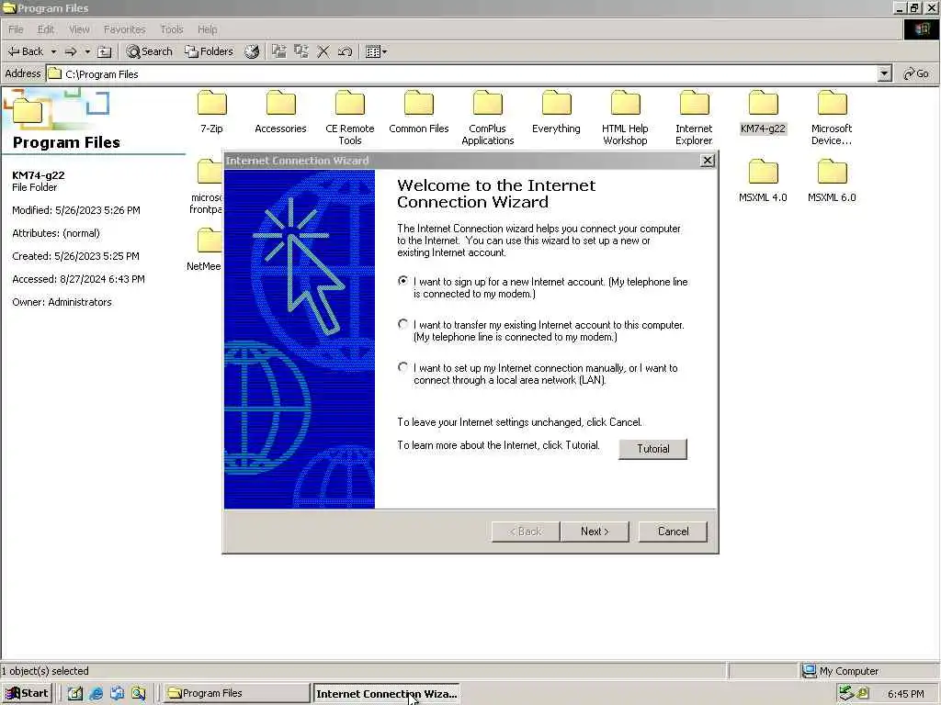Screen dimensions: 941x705
Task: Open the Forward history dropdown arrow
Action: tap(87, 51)
